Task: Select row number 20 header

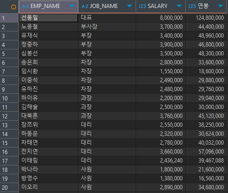Action: (9, 187)
